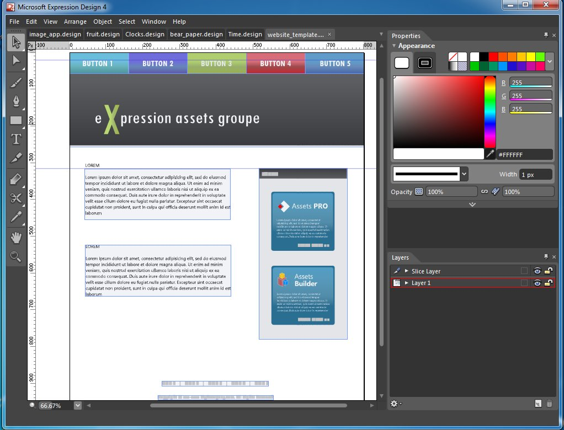564x430 pixels.
Task: Lock Layer 1 using the padlock icon
Action: pos(549,283)
